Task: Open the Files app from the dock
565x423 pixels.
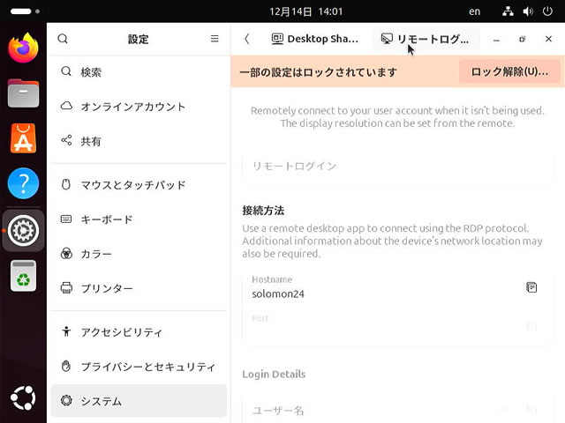Action: (24, 93)
